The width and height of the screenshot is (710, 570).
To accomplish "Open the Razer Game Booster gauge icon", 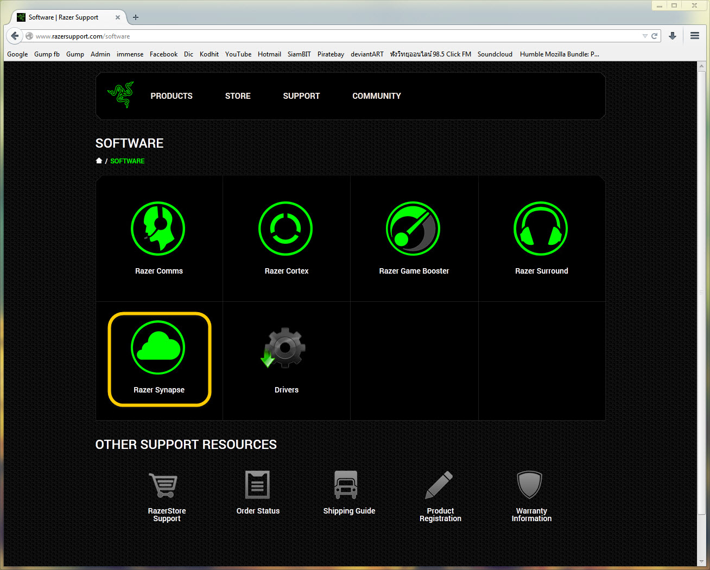I will pos(413,229).
